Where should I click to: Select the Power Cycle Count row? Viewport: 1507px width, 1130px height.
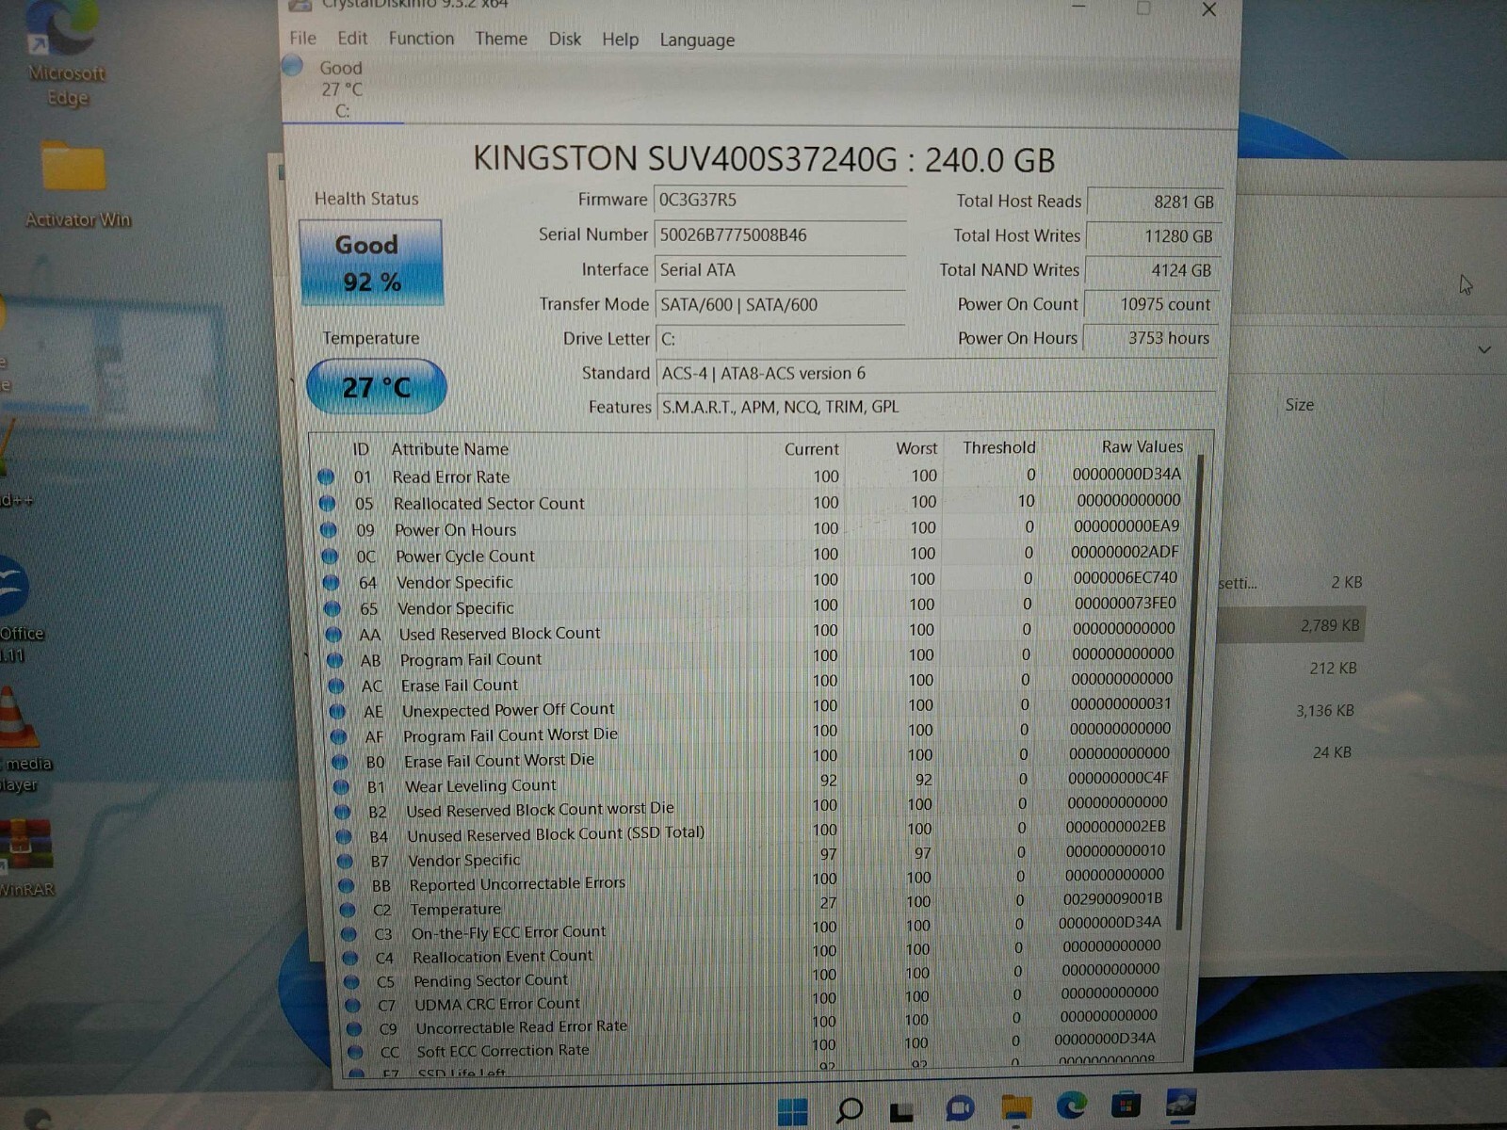coord(752,556)
